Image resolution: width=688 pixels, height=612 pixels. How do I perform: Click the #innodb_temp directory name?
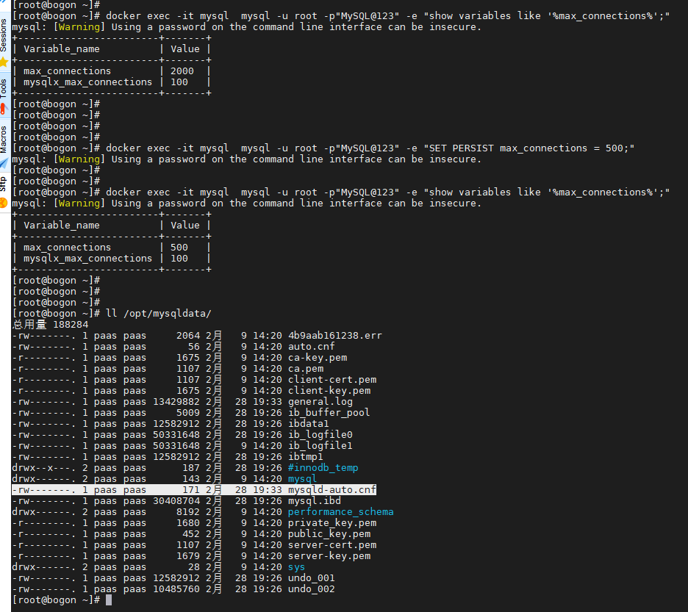(x=323, y=468)
